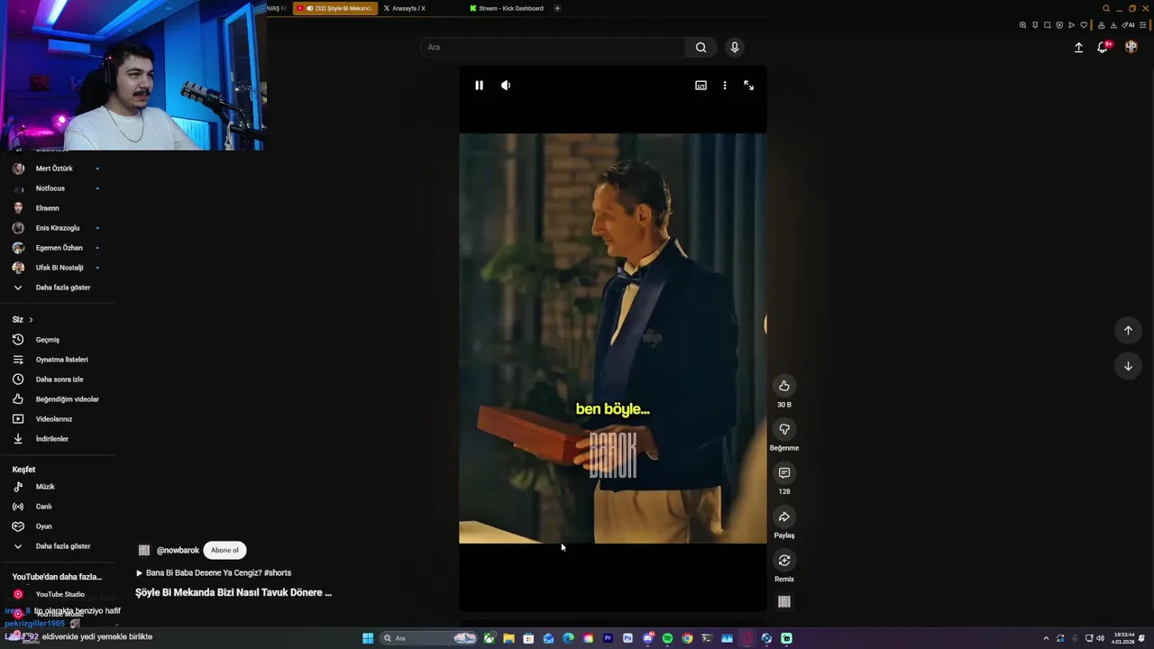1154x649 pixels.
Task: Toggle captions on the Shorts player
Action: (x=701, y=86)
